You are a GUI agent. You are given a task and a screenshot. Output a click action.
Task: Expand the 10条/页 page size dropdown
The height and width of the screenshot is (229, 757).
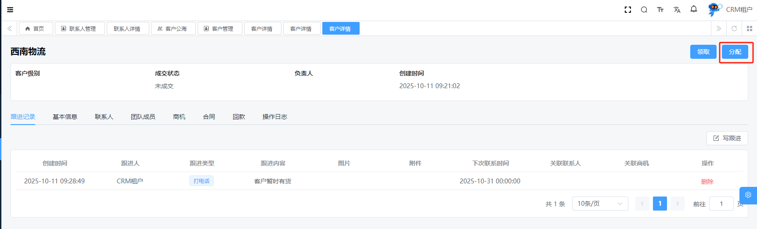tap(600, 204)
